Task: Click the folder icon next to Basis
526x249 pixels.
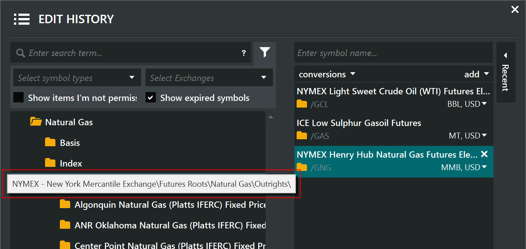Action: coord(50,142)
